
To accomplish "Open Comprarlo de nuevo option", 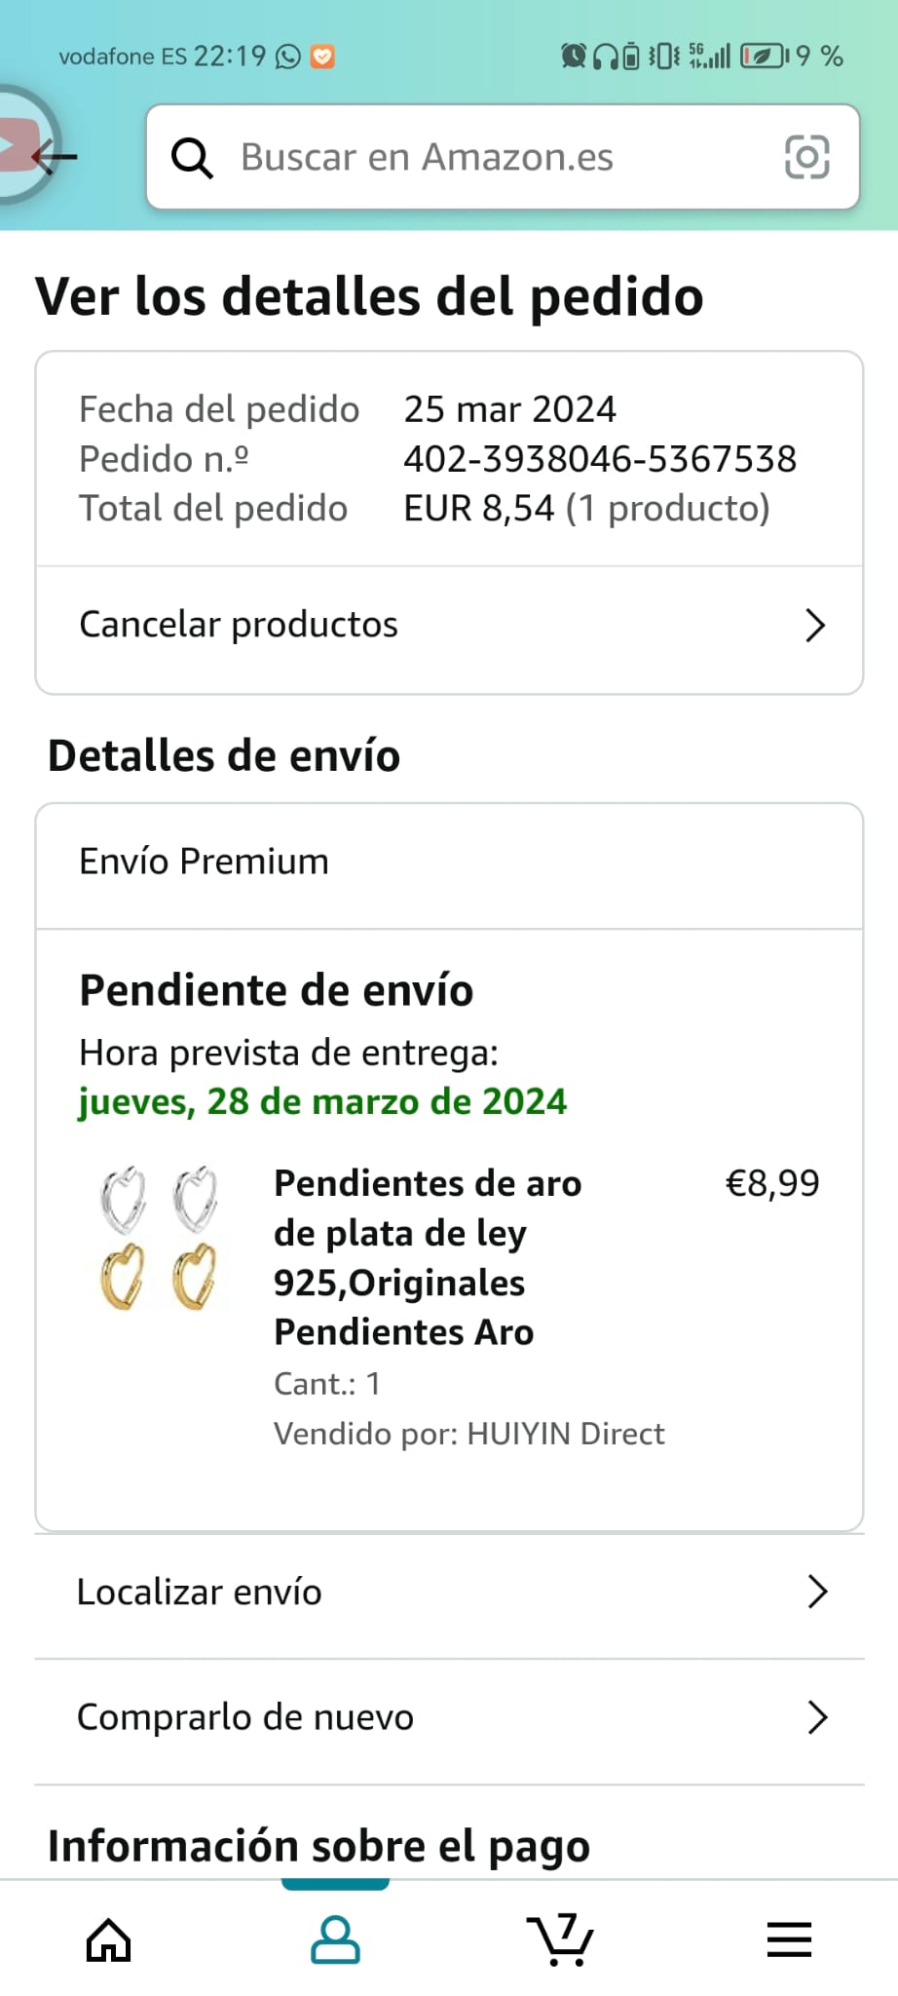I will tap(245, 1717).
